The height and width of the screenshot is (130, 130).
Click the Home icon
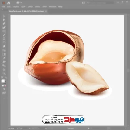(9, 3)
